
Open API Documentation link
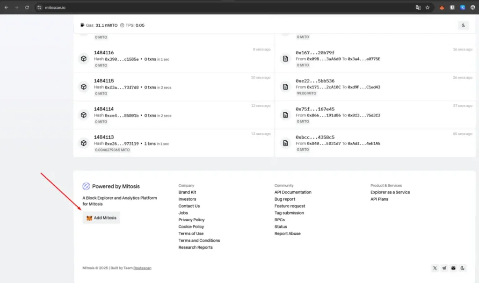[x=293, y=192]
